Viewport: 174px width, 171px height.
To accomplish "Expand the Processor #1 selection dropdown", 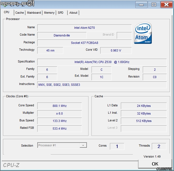I will 83,145.
